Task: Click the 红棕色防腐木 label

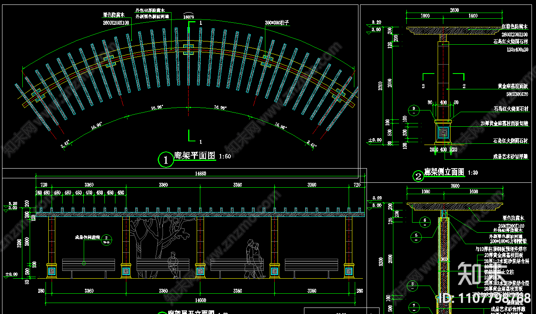Action: 515,27
